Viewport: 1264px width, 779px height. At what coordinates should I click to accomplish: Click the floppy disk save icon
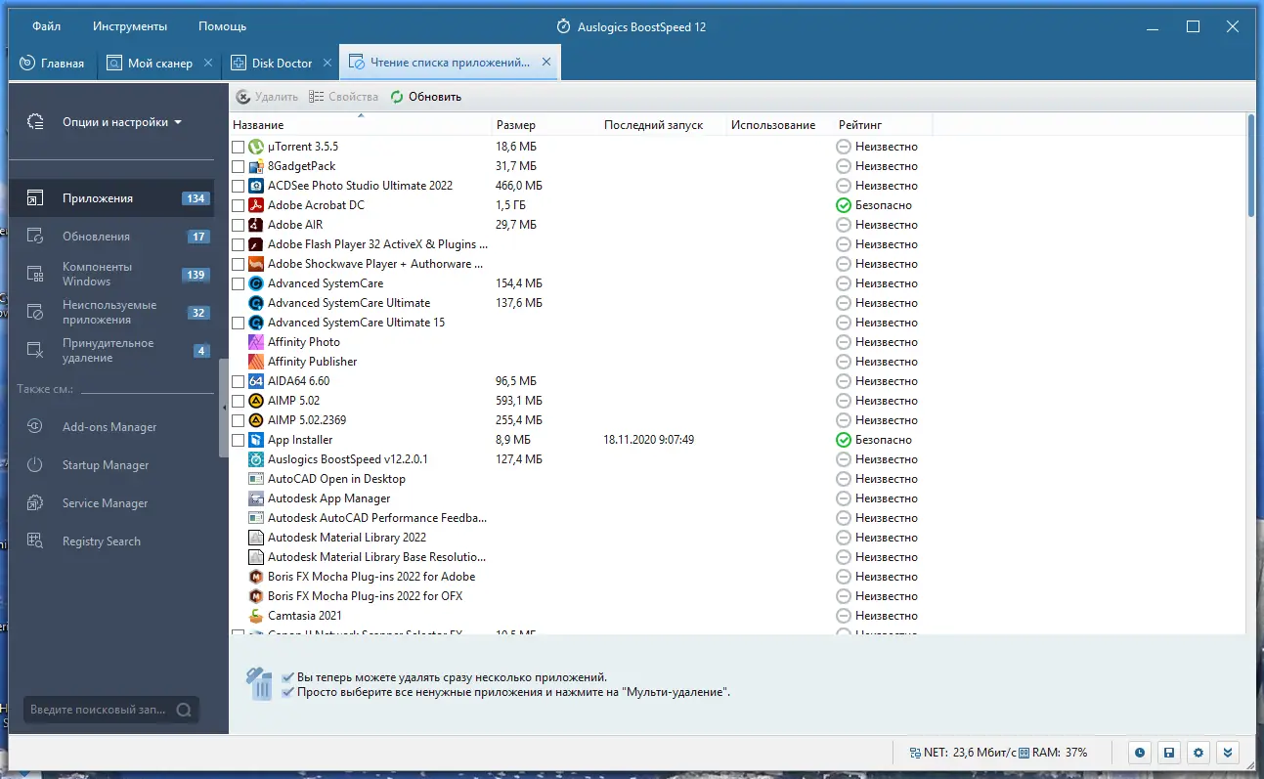pyautogui.click(x=1168, y=753)
